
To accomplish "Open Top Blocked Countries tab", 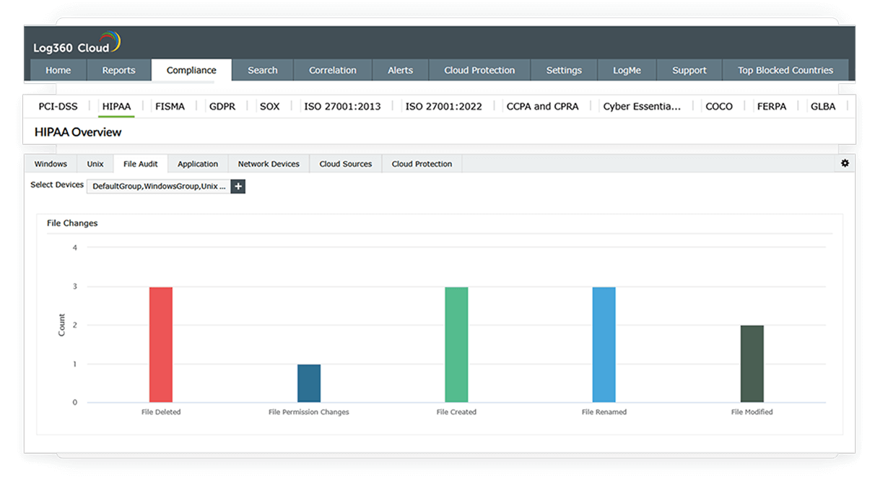I will pos(785,70).
